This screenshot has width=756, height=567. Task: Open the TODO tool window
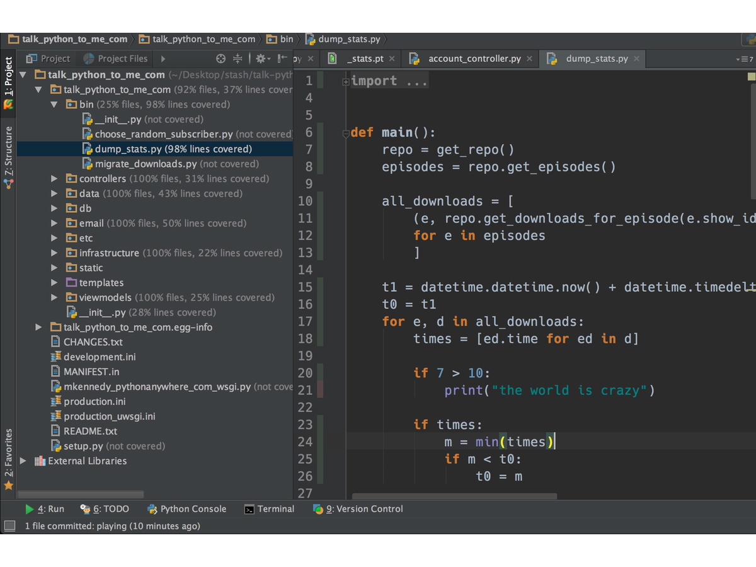tap(105, 509)
